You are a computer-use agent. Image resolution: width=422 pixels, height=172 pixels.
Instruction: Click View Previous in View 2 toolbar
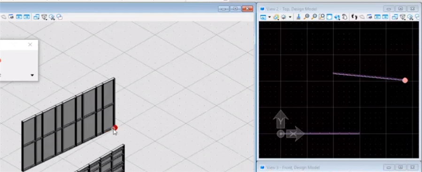click(377, 17)
